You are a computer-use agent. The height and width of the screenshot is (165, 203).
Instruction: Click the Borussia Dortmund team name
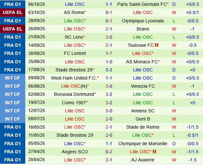74,94
